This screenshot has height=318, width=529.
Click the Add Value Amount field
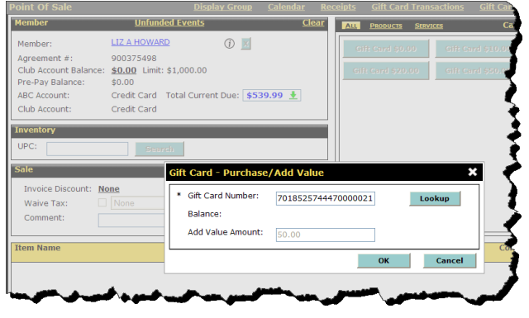tap(325, 235)
